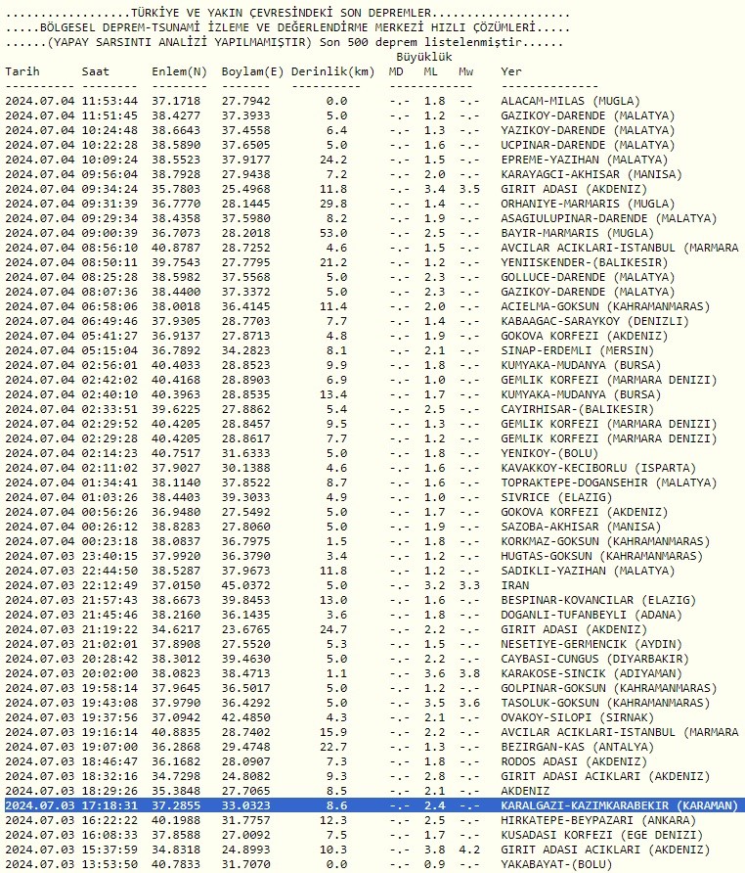Image resolution: width=745 pixels, height=873 pixels.
Task: Click the IRAN earthquake location text
Action: point(515,585)
